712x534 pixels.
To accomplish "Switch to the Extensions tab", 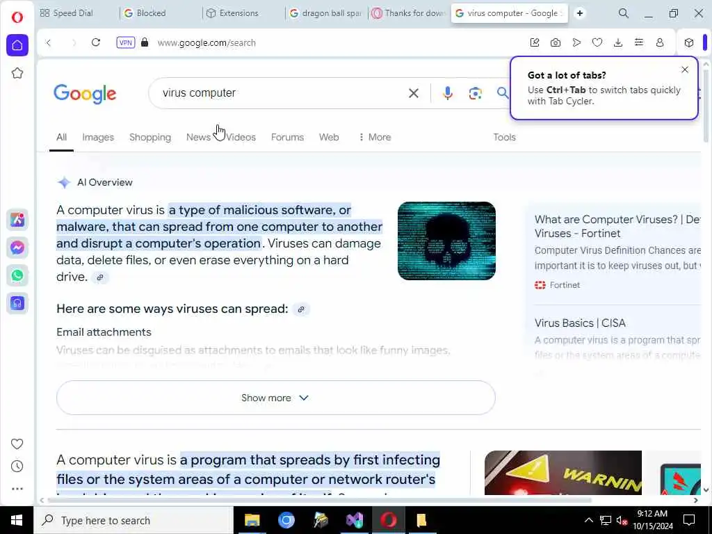I will pyautogui.click(x=241, y=13).
